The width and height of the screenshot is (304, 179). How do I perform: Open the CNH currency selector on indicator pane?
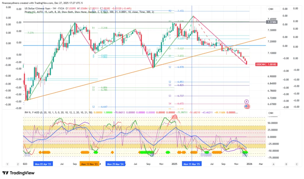271,113
